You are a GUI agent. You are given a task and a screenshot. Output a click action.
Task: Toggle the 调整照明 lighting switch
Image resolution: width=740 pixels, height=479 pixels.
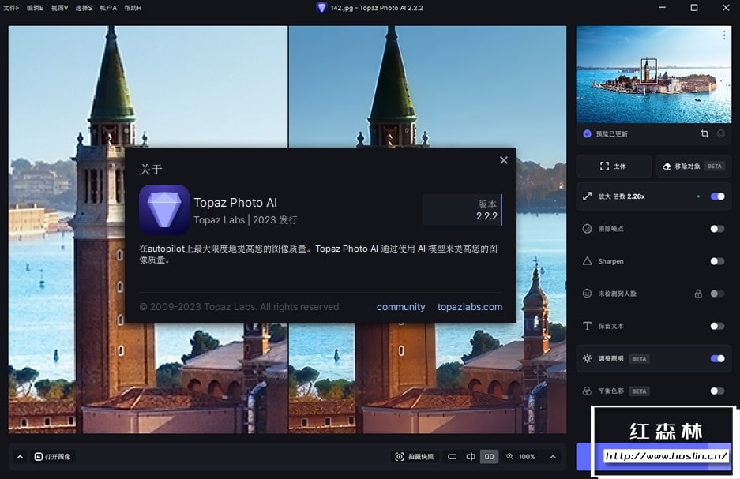717,359
